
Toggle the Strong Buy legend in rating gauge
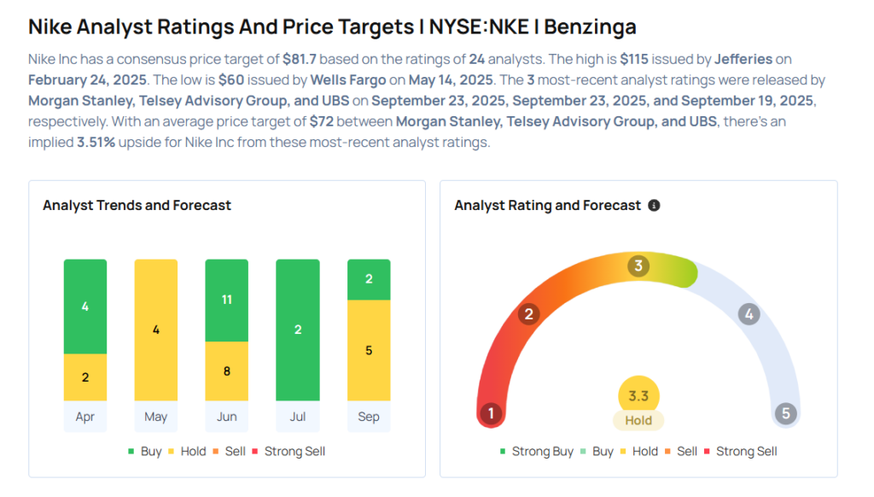click(x=537, y=451)
